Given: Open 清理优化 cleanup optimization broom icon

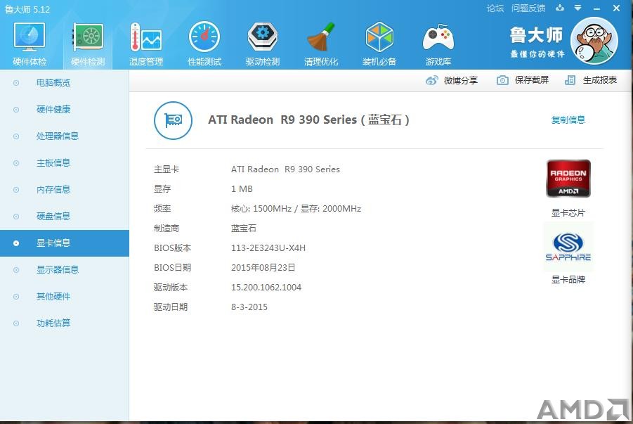Looking at the screenshot, I should coord(321,44).
